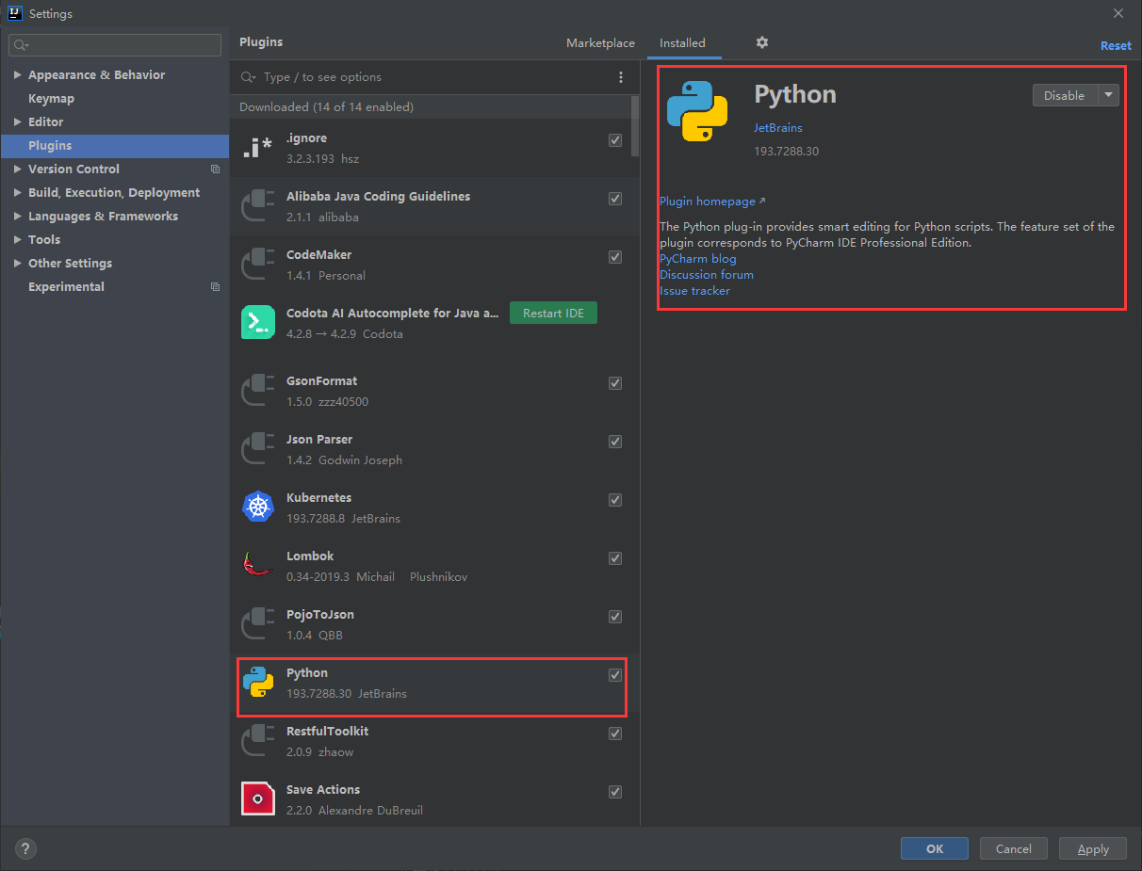
Task: Toggle the Lombok plugin checkbox
Action: 615,558
